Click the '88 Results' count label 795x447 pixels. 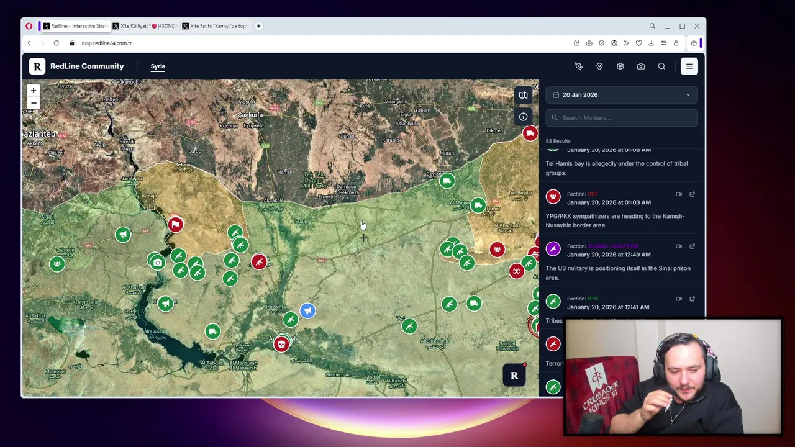[558, 141]
